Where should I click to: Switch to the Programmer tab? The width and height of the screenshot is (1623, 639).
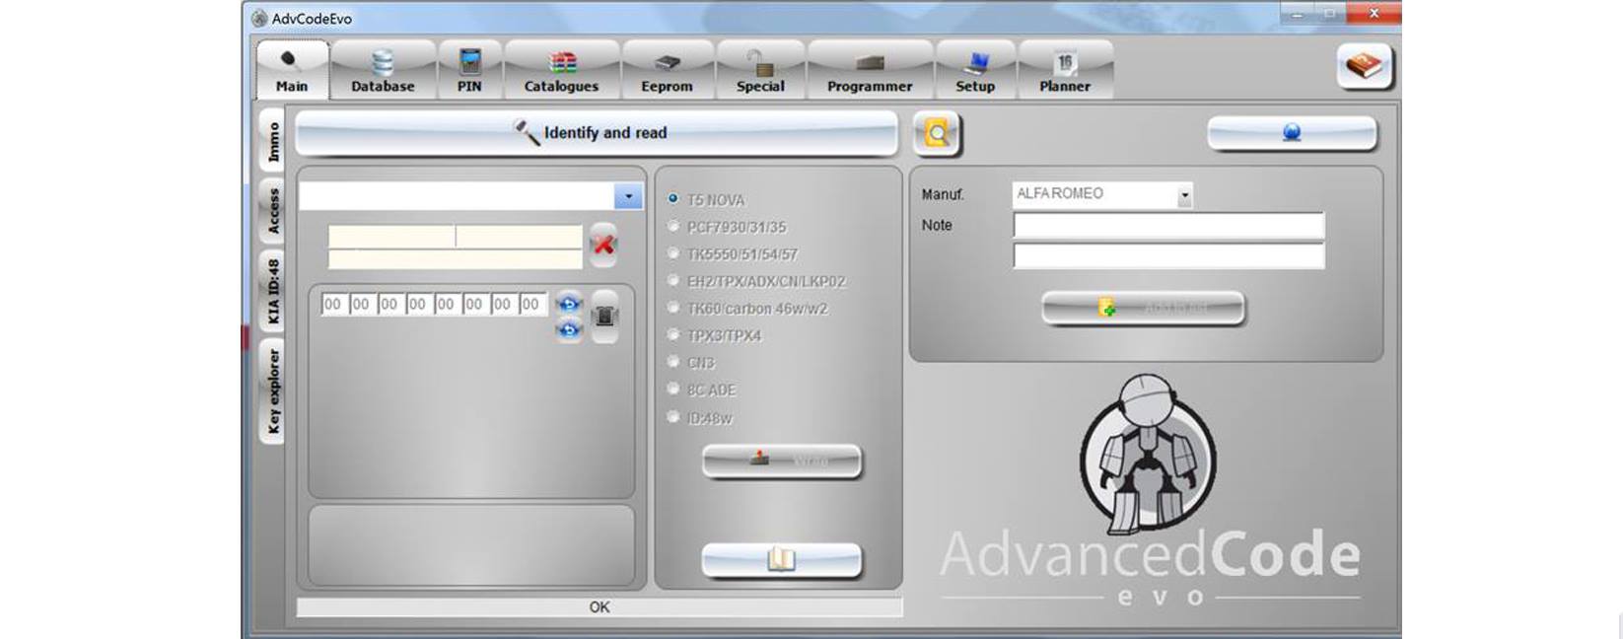pos(870,69)
